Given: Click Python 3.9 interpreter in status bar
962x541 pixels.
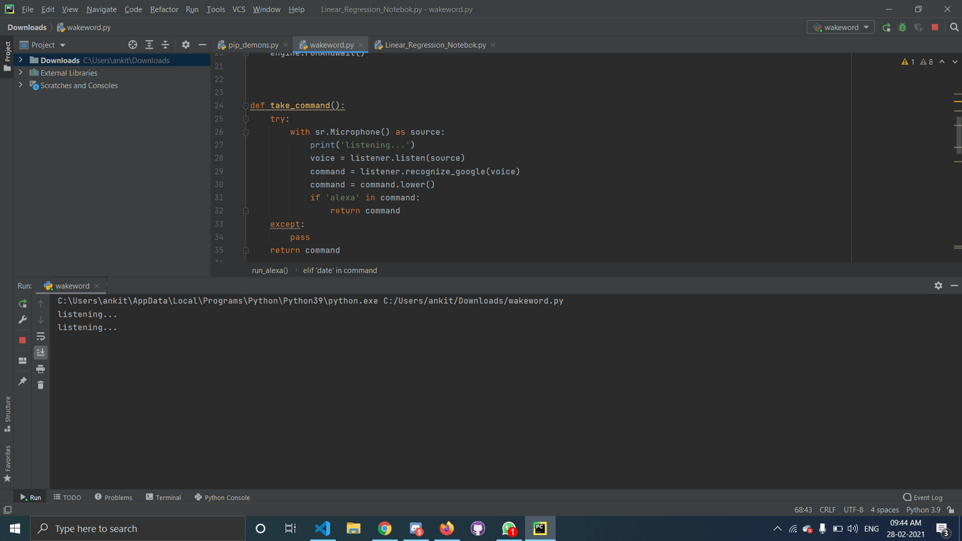Looking at the screenshot, I should (923, 510).
